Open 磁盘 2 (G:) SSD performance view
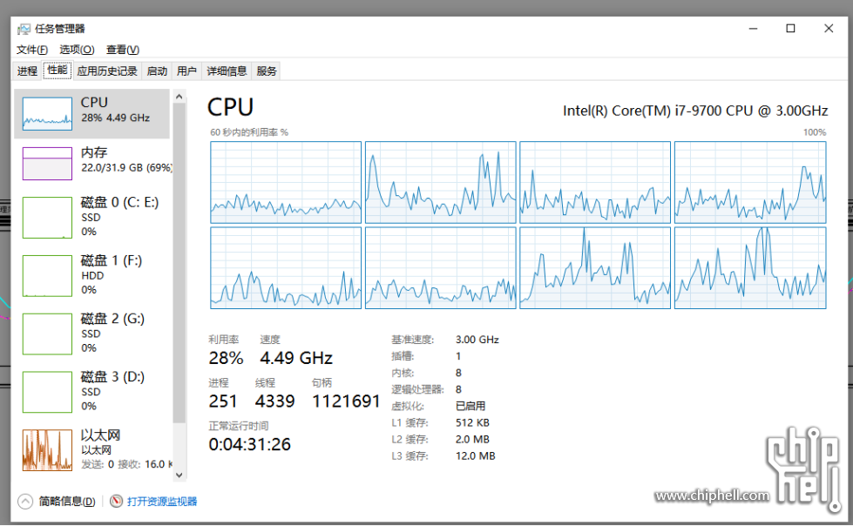 92,334
